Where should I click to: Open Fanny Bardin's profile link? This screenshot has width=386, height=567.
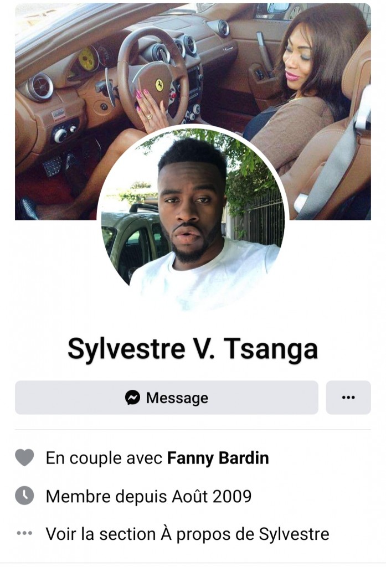[218, 458]
